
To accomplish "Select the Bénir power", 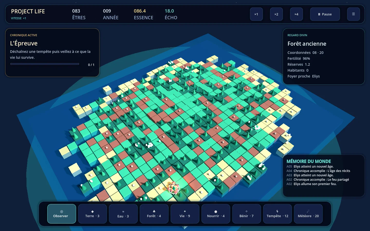I will (247, 214).
